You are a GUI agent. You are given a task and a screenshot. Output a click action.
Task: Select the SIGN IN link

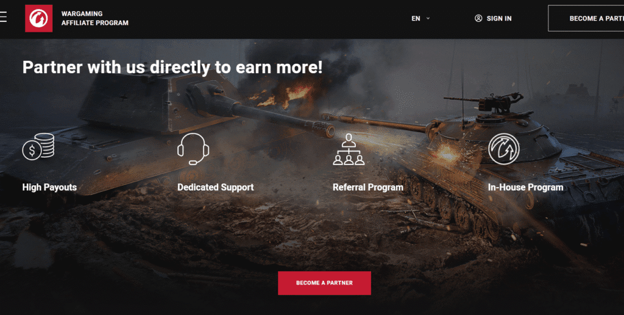point(499,18)
